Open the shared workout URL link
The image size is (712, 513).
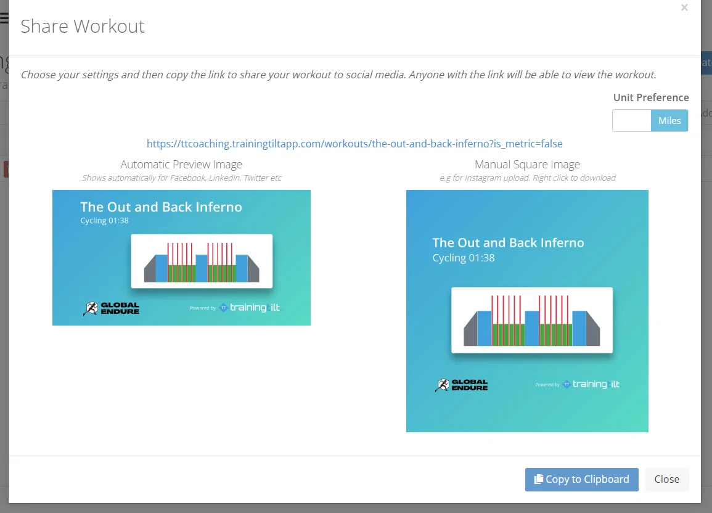point(354,144)
